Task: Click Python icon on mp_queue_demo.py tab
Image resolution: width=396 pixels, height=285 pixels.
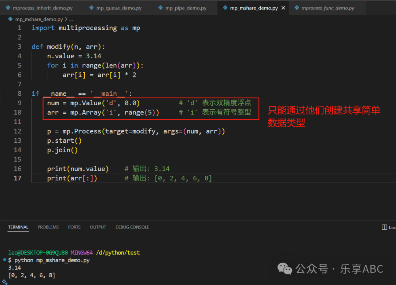Action: (x=91, y=8)
